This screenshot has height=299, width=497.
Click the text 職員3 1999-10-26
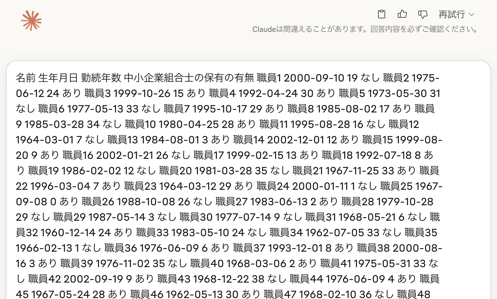pos(127,93)
